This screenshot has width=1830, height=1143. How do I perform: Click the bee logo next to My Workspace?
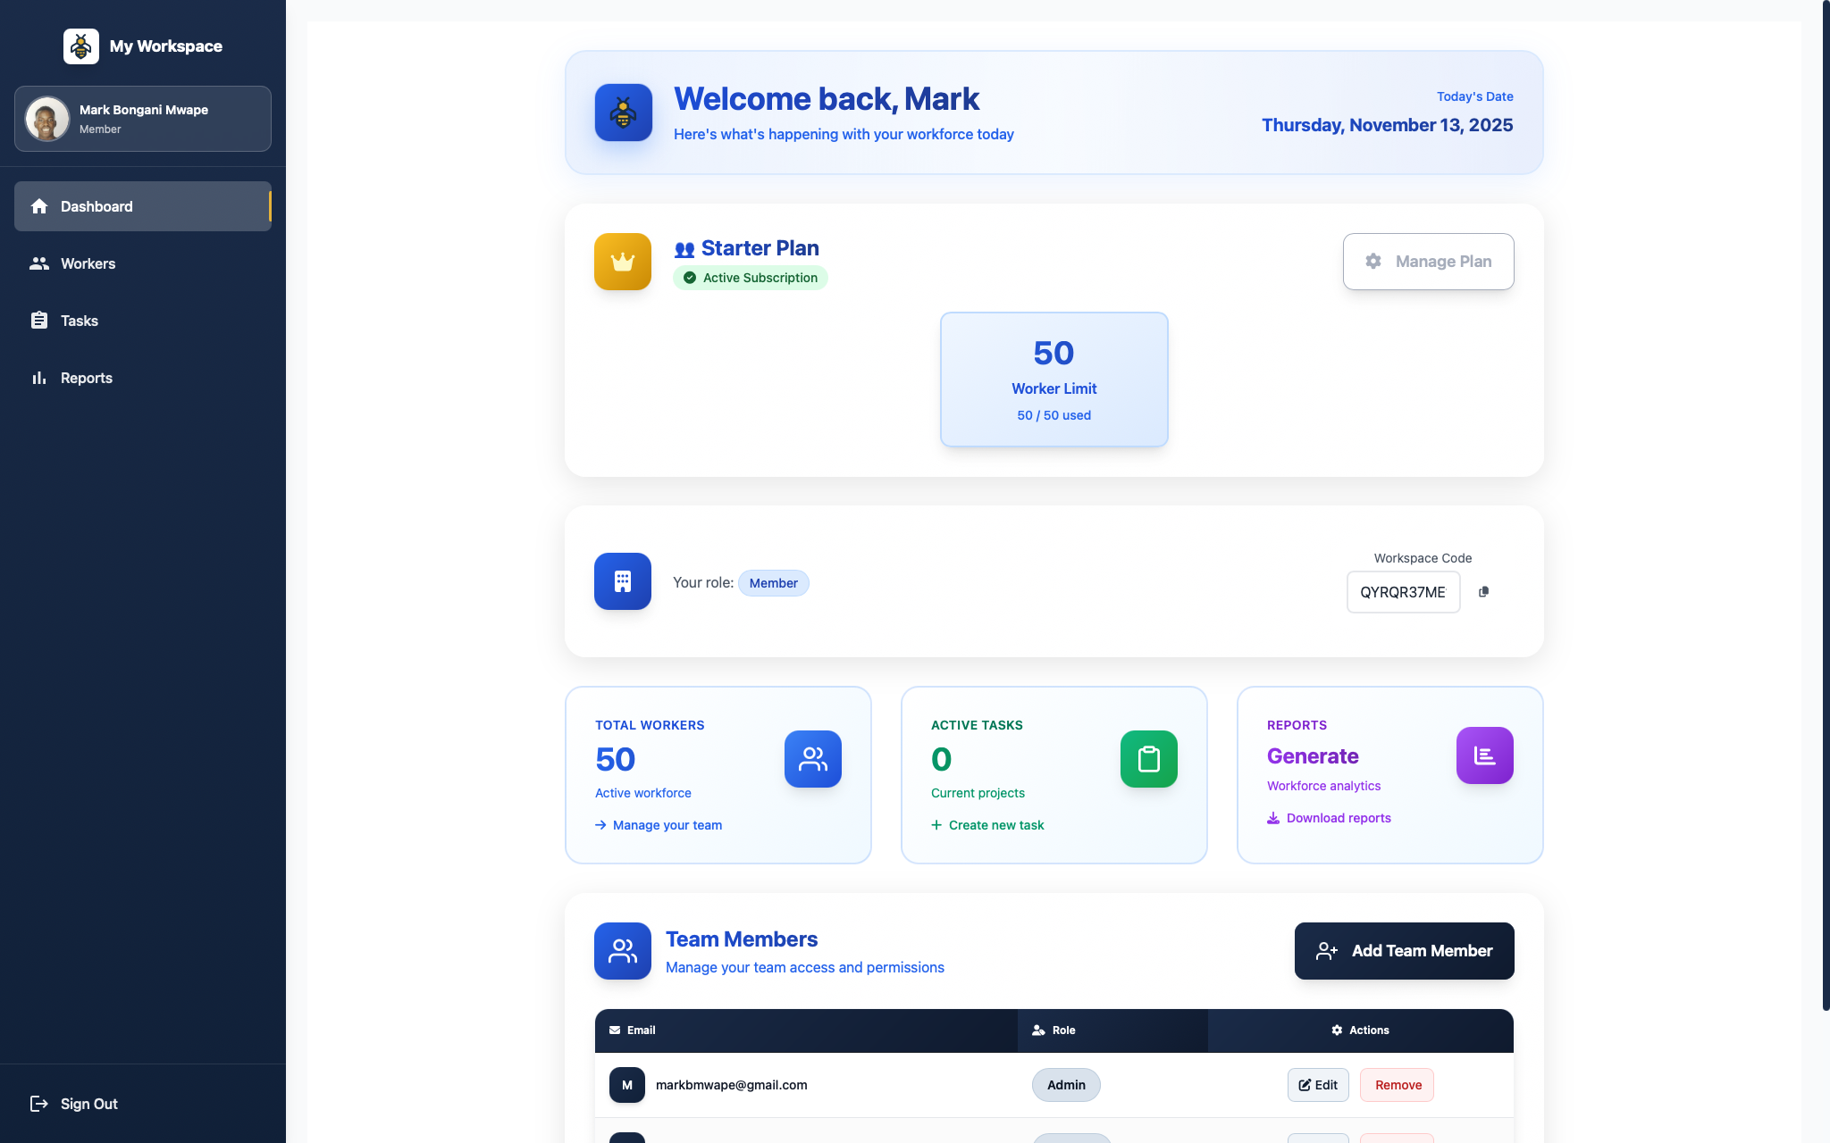click(x=80, y=46)
